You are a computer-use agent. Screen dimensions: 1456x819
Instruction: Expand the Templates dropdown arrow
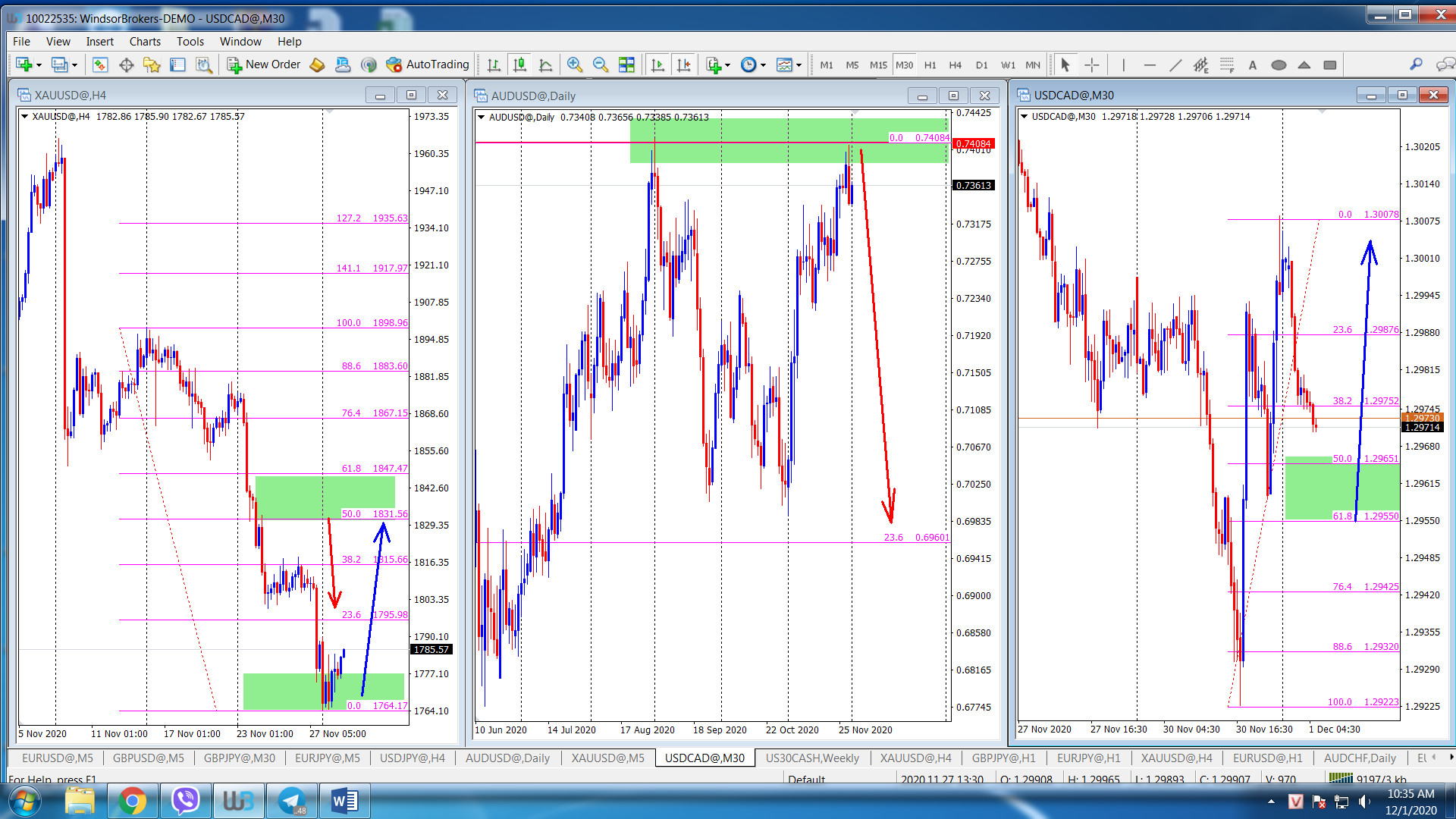pyautogui.click(x=799, y=65)
